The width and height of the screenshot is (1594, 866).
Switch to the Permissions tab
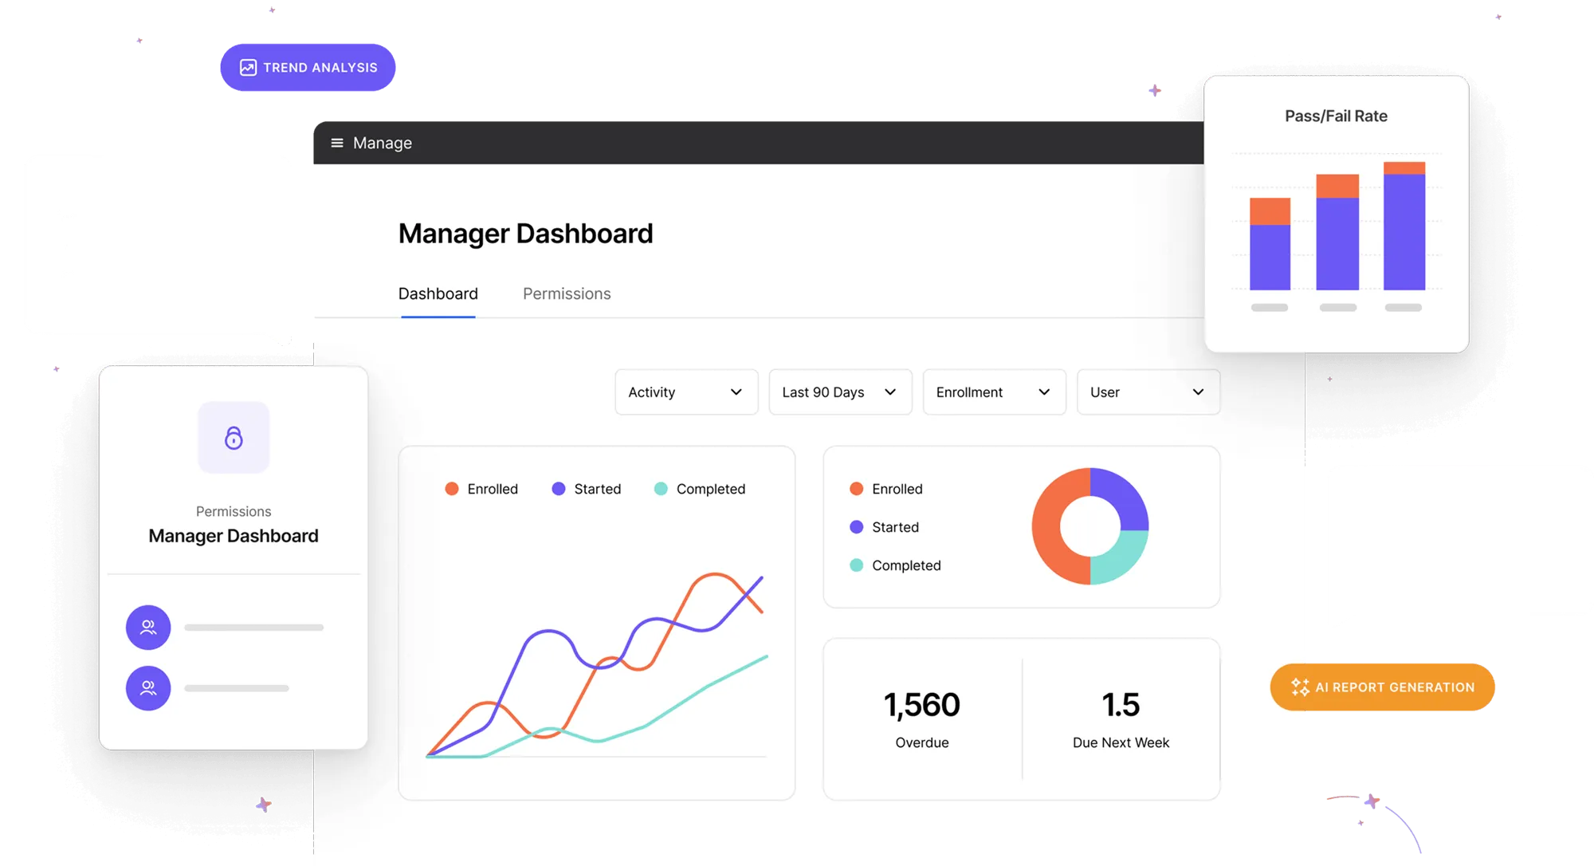(x=567, y=293)
